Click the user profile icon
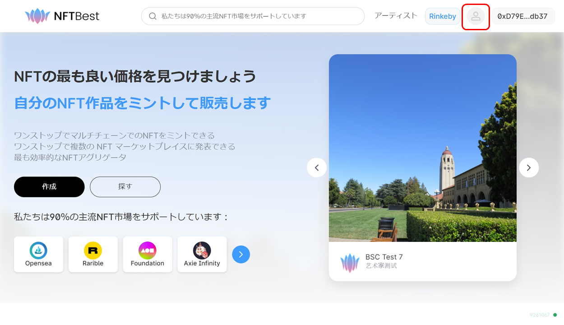564x325 pixels. 476,16
